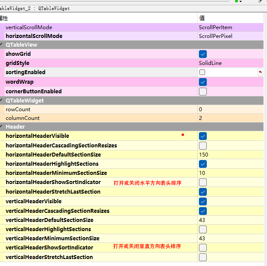The width and height of the screenshot is (267, 266).
Task: Select verticalHeaderMinimumSectionSize property name
Action: pos(52,238)
